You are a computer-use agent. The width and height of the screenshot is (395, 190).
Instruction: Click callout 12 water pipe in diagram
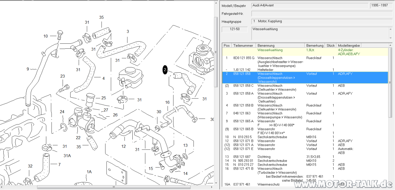pyautogui.click(x=123, y=146)
